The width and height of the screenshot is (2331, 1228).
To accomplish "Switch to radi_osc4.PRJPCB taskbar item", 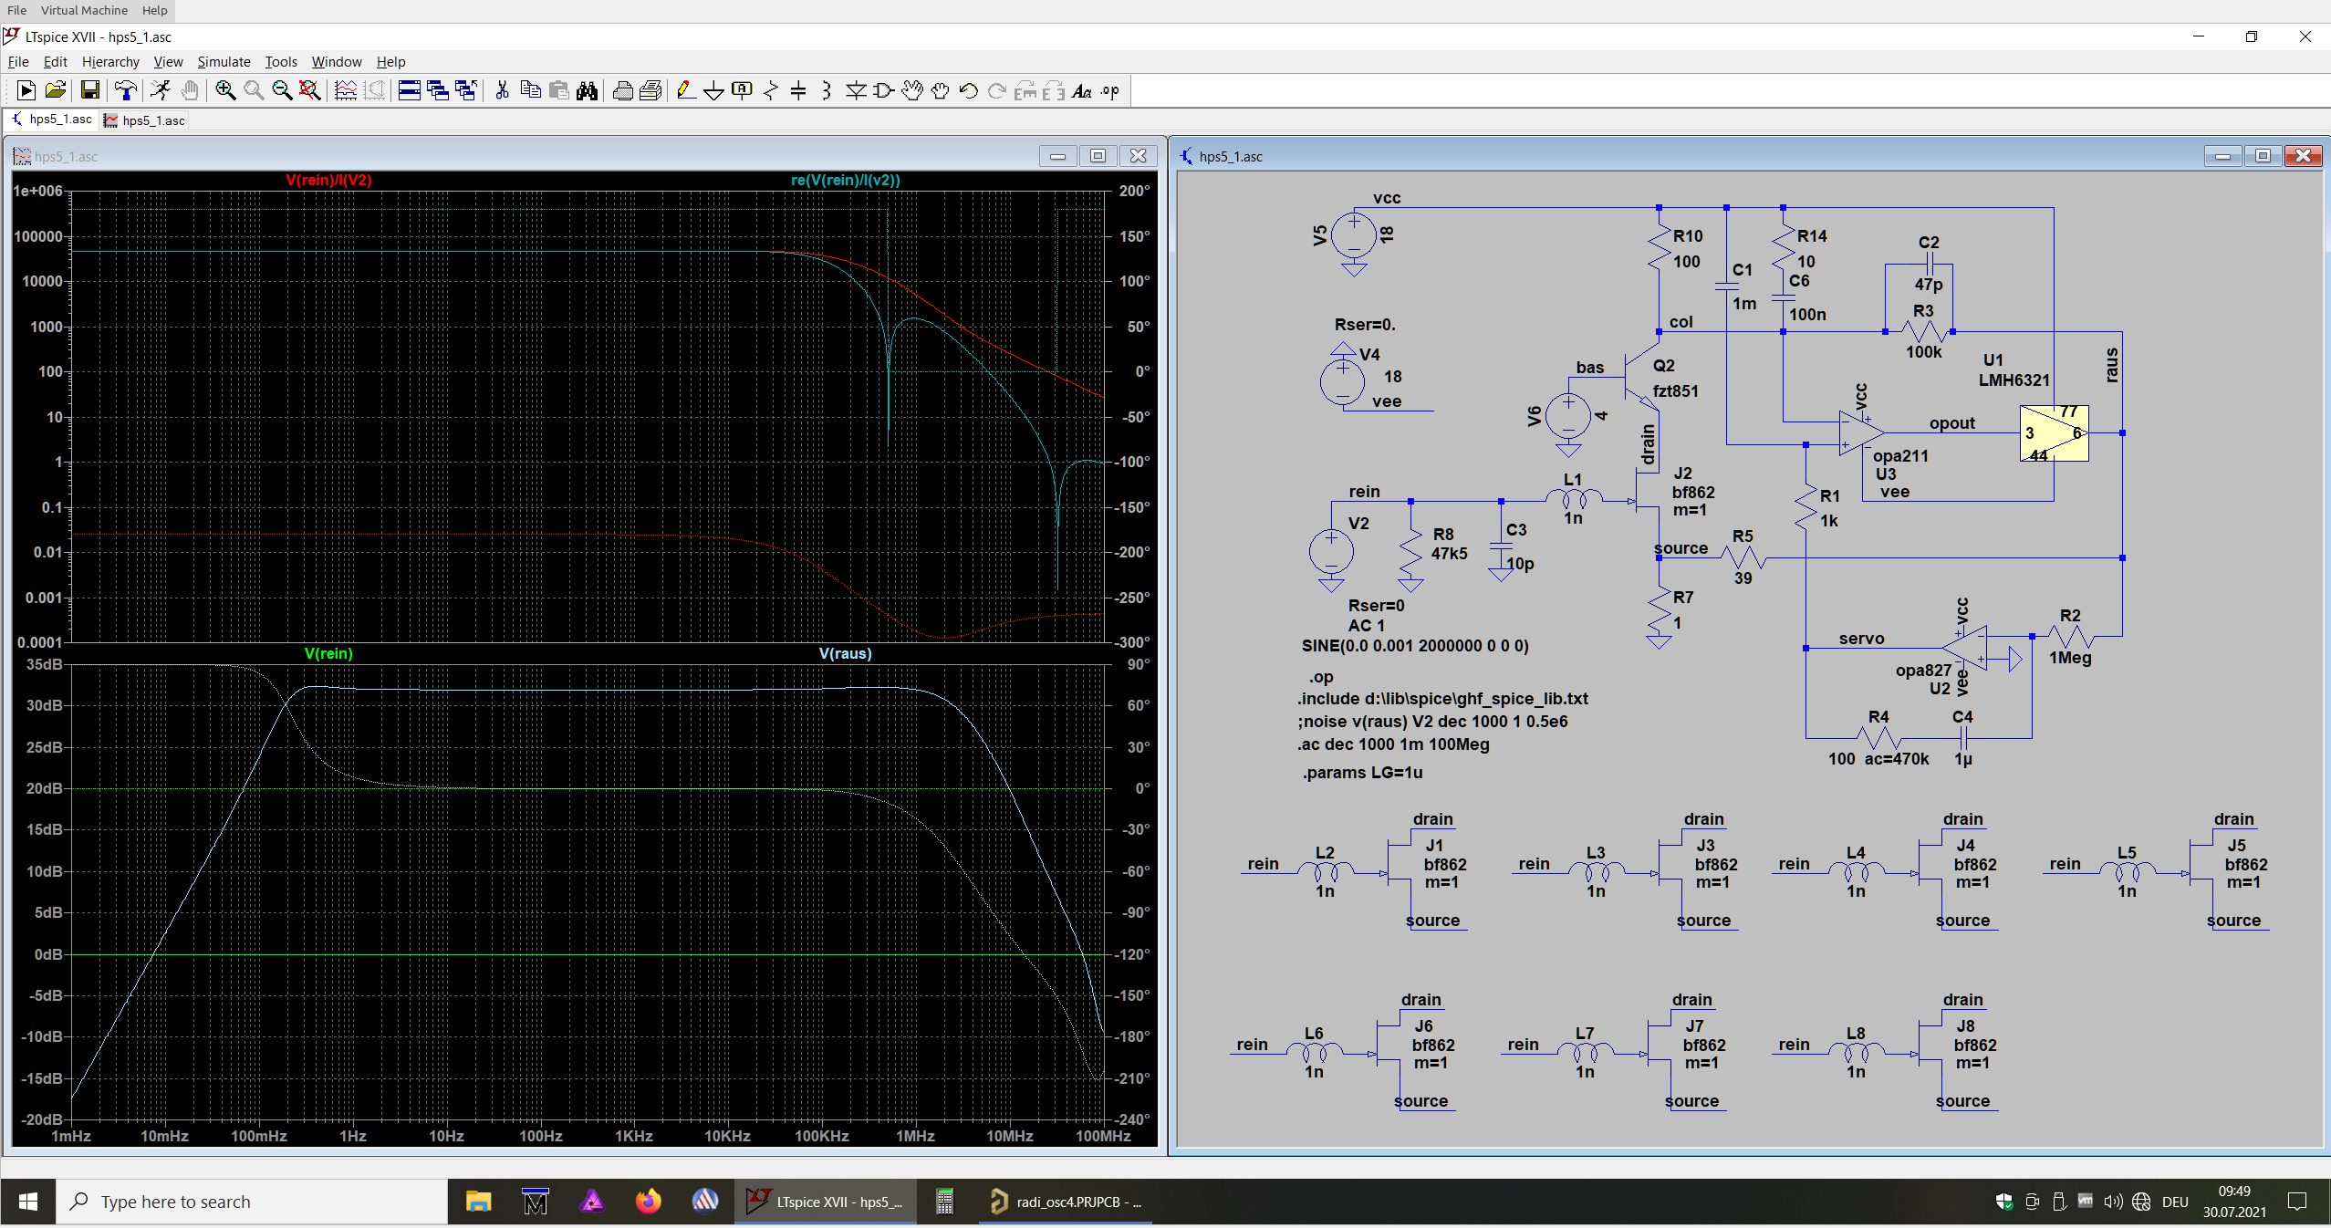I will coord(1066,1202).
